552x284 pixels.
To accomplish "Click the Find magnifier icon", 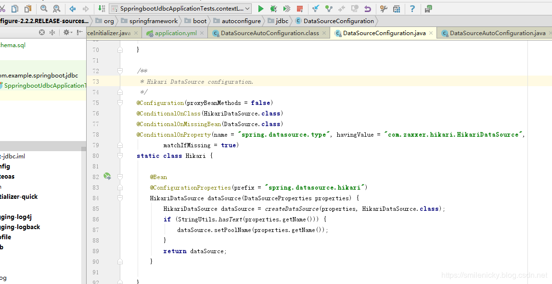I will pyautogui.click(x=44, y=9).
